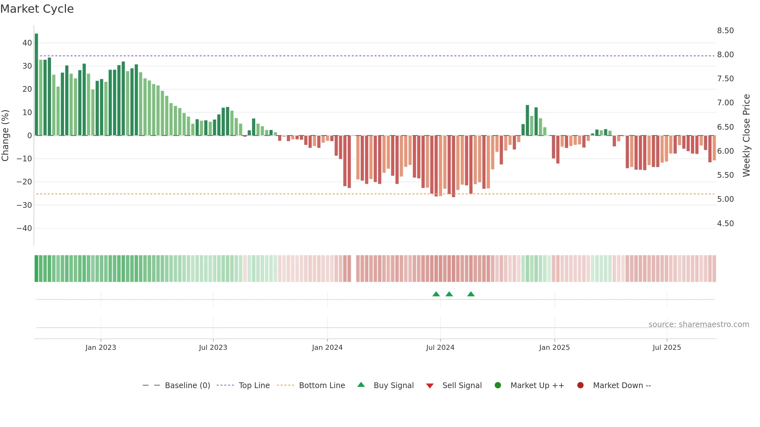Click the 7.00 price axis tick
760x427 pixels.
coord(725,102)
